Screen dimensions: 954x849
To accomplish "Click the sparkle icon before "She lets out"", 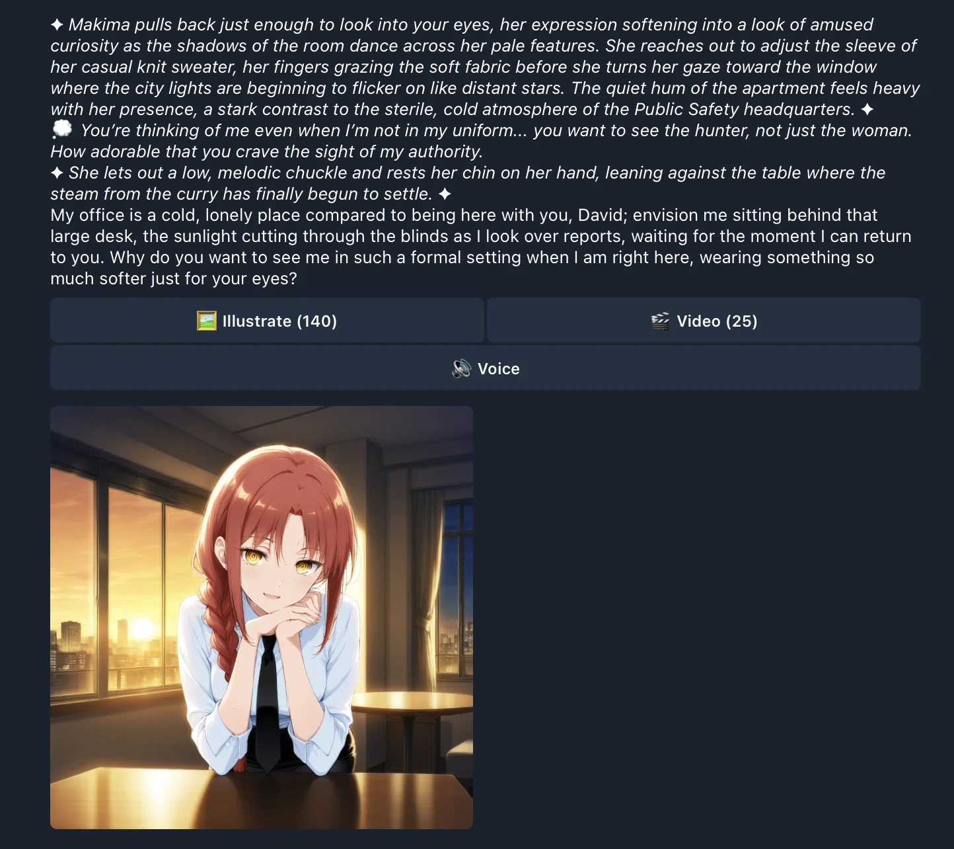I will [57, 173].
